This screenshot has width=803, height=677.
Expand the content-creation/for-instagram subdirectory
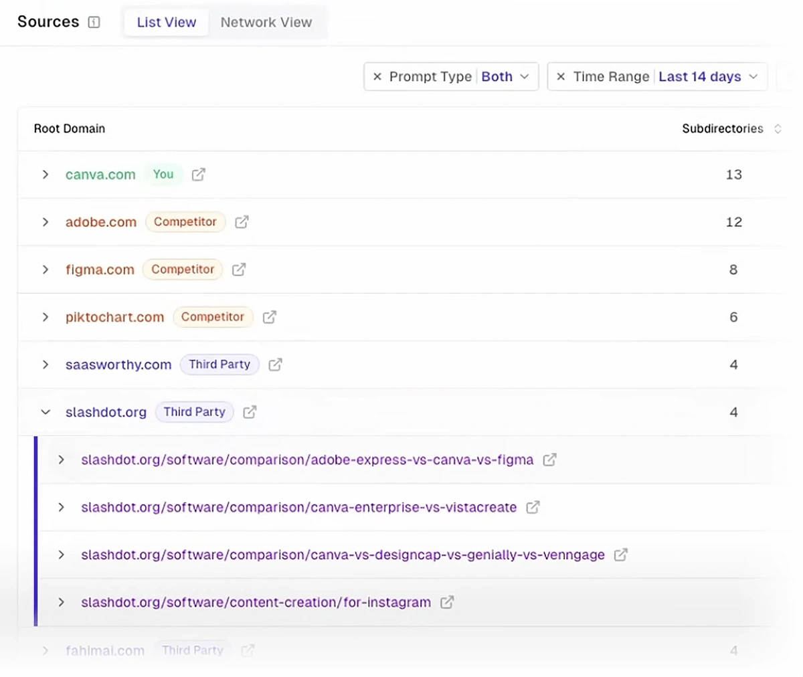(62, 602)
